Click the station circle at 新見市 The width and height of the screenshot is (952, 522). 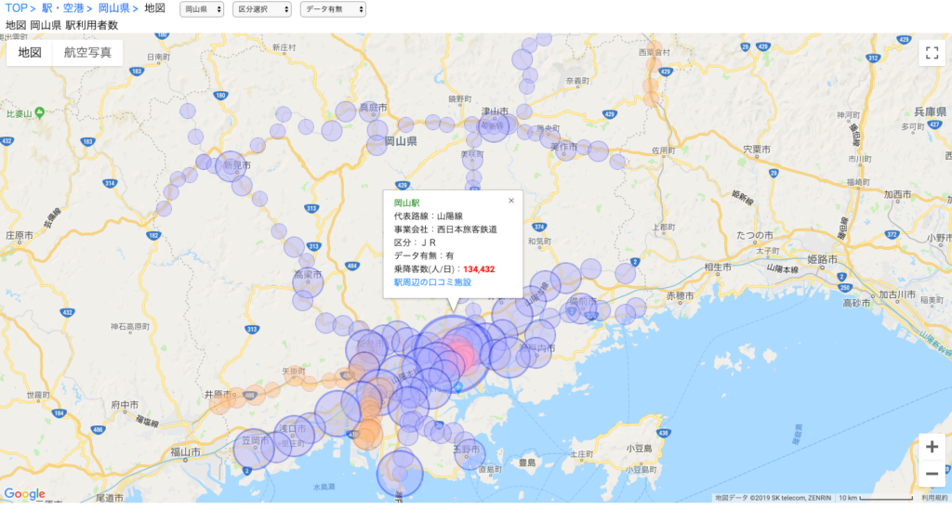231,168
